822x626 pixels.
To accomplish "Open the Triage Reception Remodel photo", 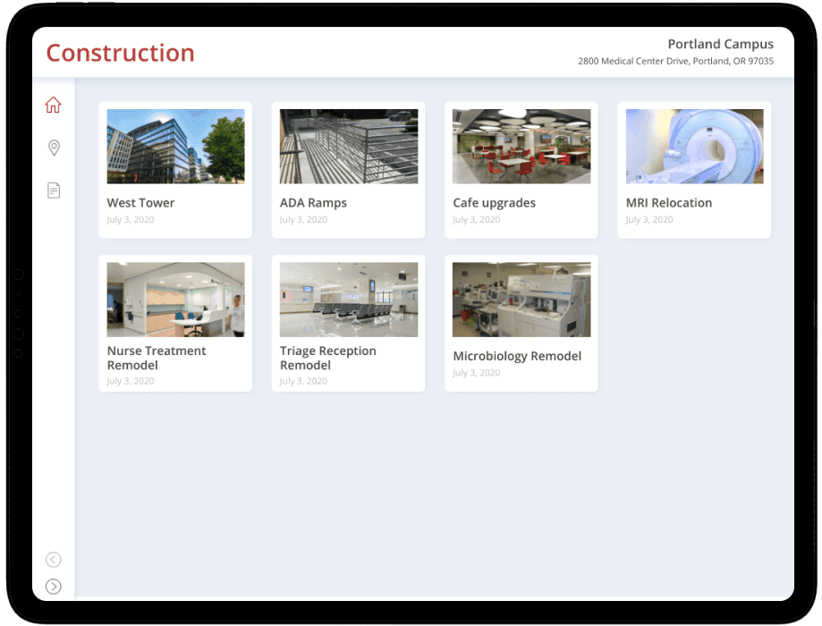I will (x=348, y=300).
